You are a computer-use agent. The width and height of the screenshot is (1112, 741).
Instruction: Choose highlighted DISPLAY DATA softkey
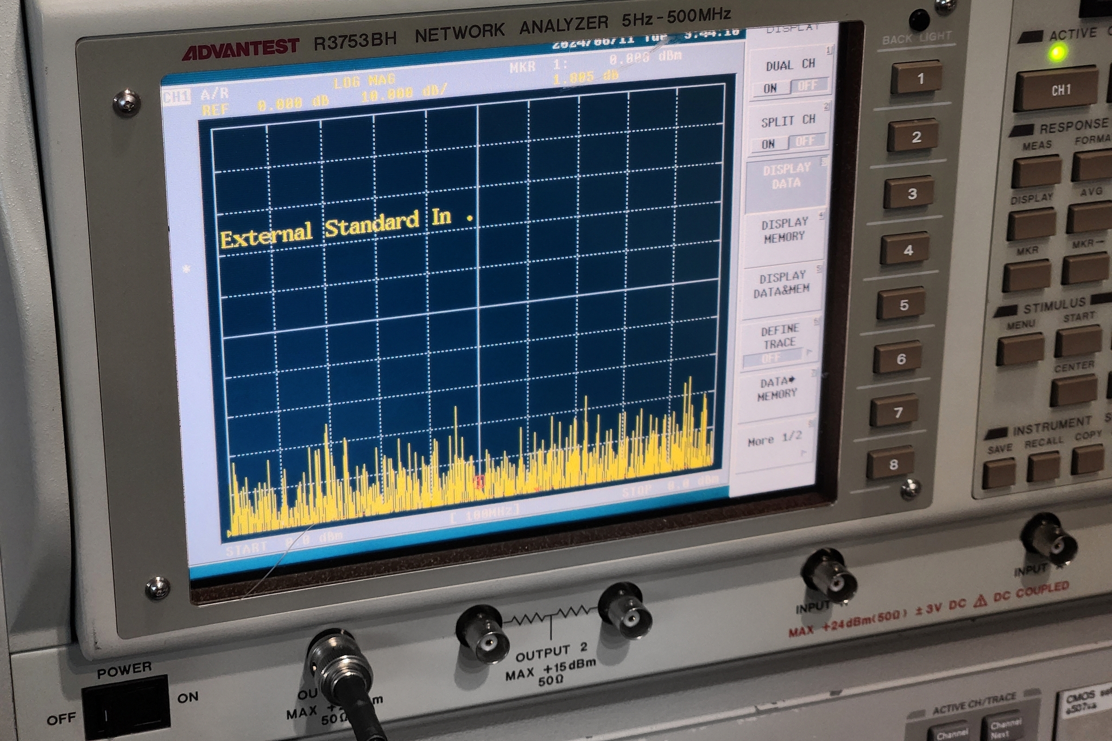point(786,176)
